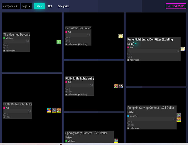This screenshot has width=188, height=145.
Task: Switch to the Hot tab
Action: click(x=50, y=6)
